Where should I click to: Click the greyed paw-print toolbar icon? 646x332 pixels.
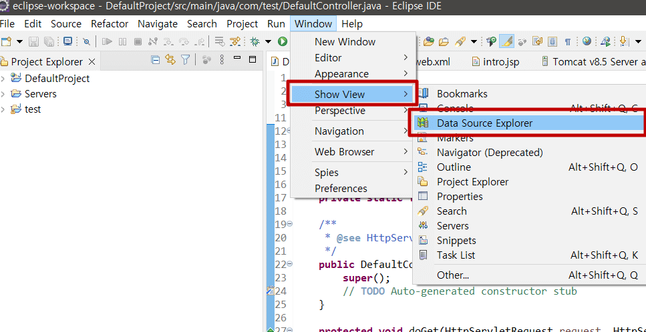click(x=522, y=41)
